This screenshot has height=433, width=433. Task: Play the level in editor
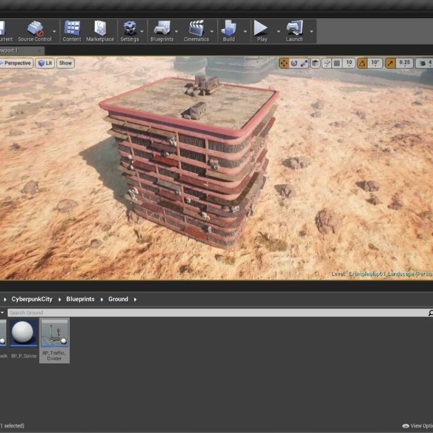(262, 31)
